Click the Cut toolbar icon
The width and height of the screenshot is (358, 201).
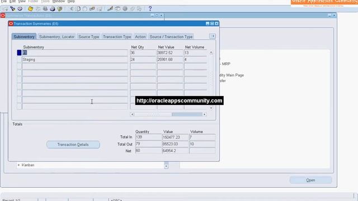[x=71, y=9]
